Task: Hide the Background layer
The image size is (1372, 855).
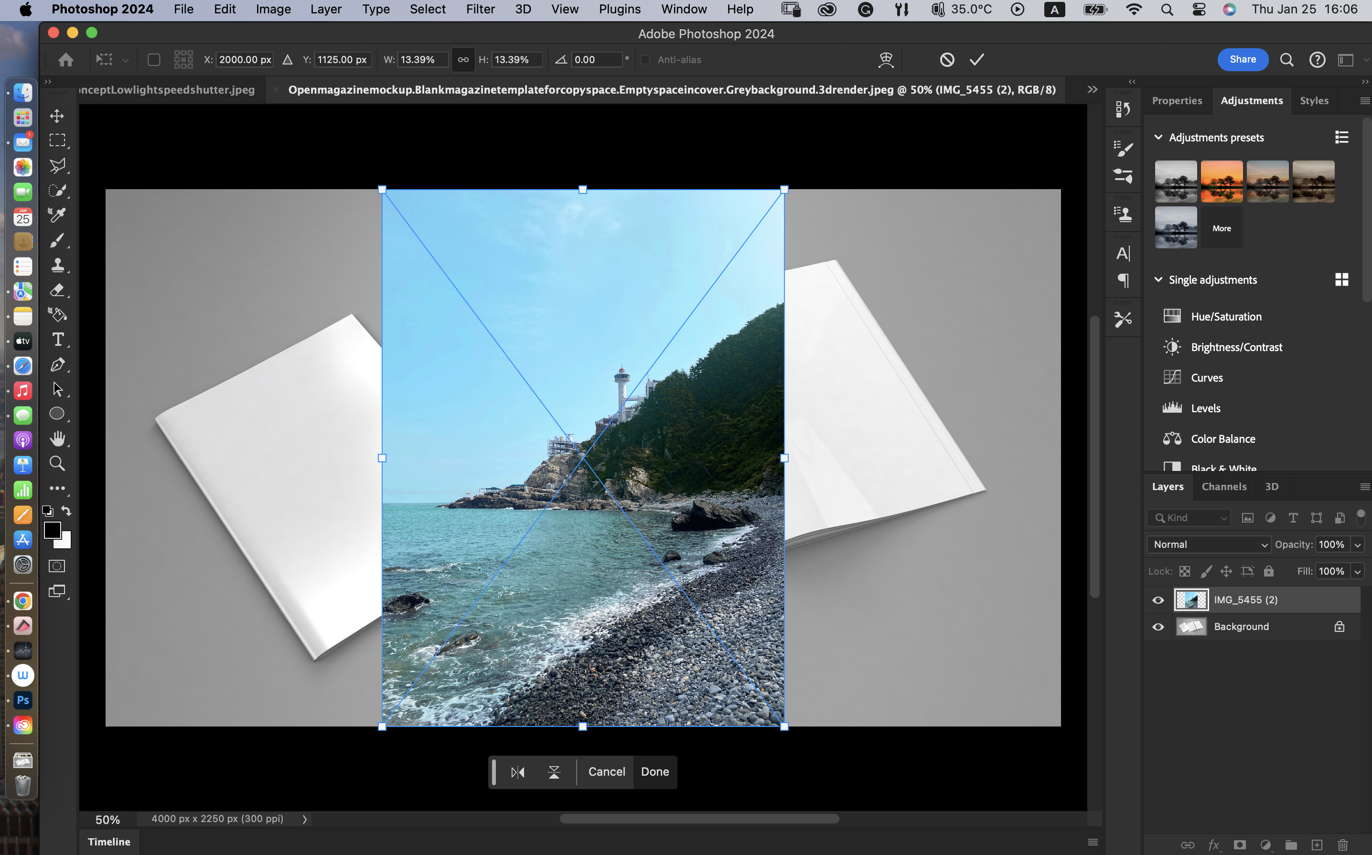Action: point(1158,627)
